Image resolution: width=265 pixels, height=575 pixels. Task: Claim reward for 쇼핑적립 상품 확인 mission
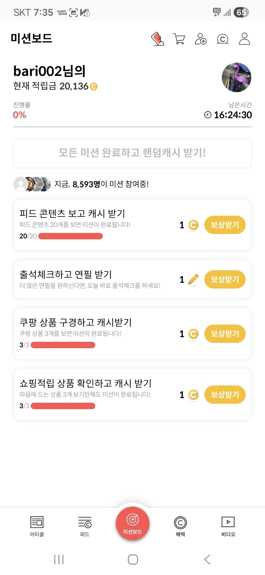click(x=225, y=394)
